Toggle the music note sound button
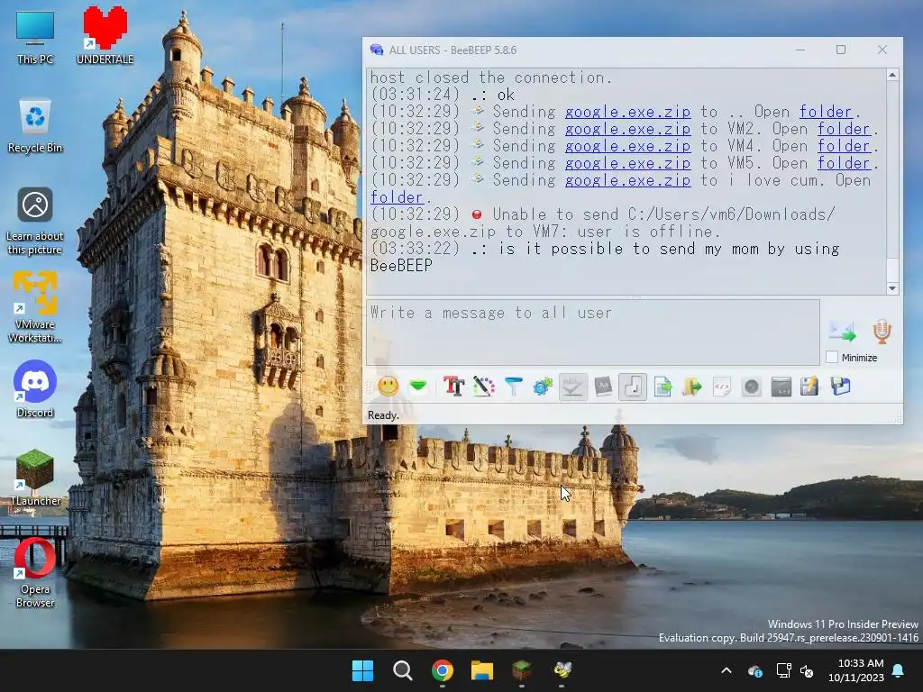 point(633,387)
